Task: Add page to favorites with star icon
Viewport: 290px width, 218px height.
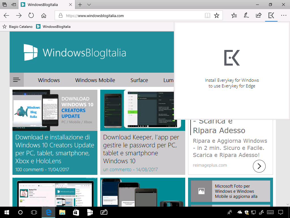Action: (x=217, y=15)
